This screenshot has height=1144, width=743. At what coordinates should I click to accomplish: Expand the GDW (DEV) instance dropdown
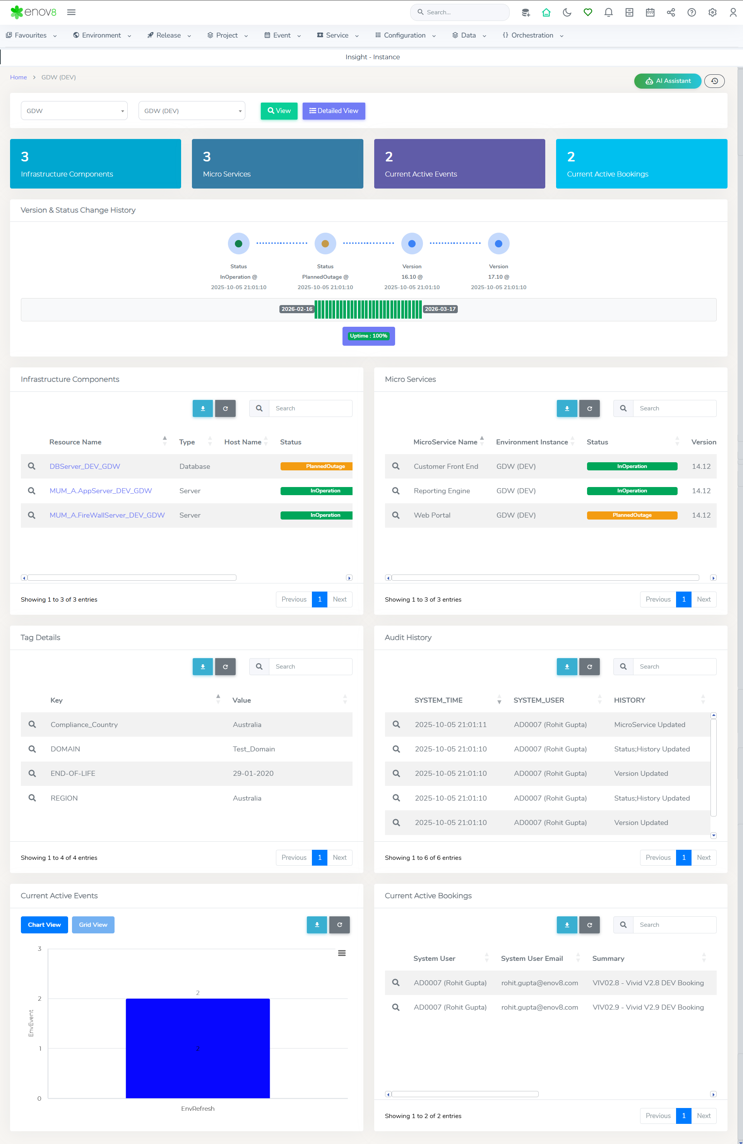(192, 111)
